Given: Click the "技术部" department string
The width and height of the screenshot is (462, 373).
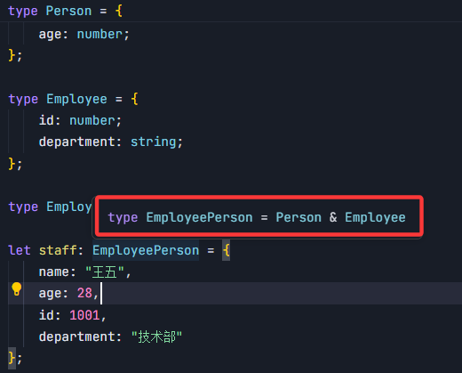Looking at the screenshot, I should pos(156,337).
